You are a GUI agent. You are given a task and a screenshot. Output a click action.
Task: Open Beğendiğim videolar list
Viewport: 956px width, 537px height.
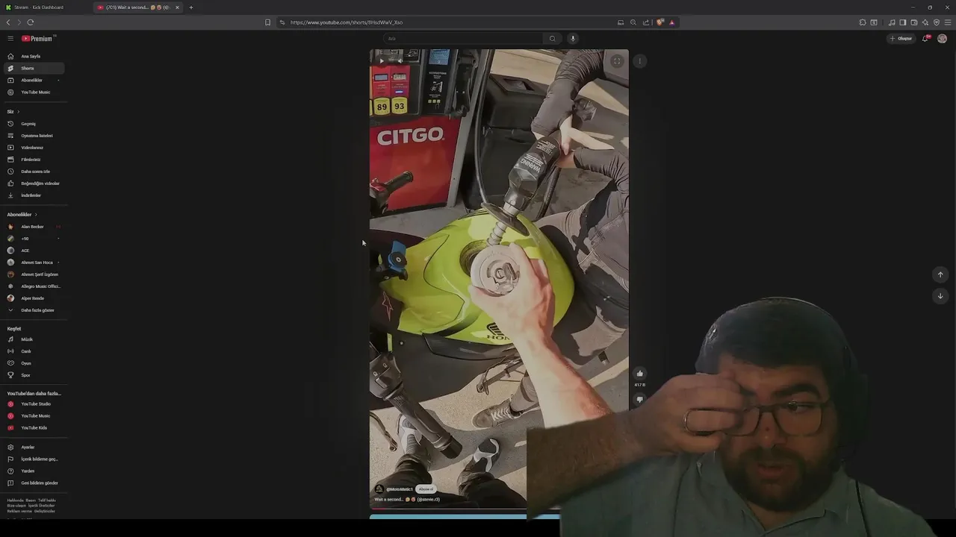34,183
